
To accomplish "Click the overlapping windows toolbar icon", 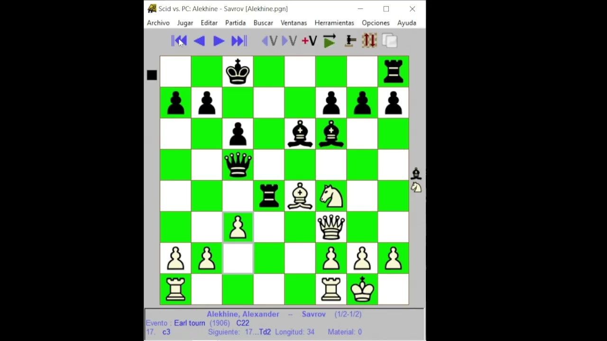I will [x=389, y=41].
